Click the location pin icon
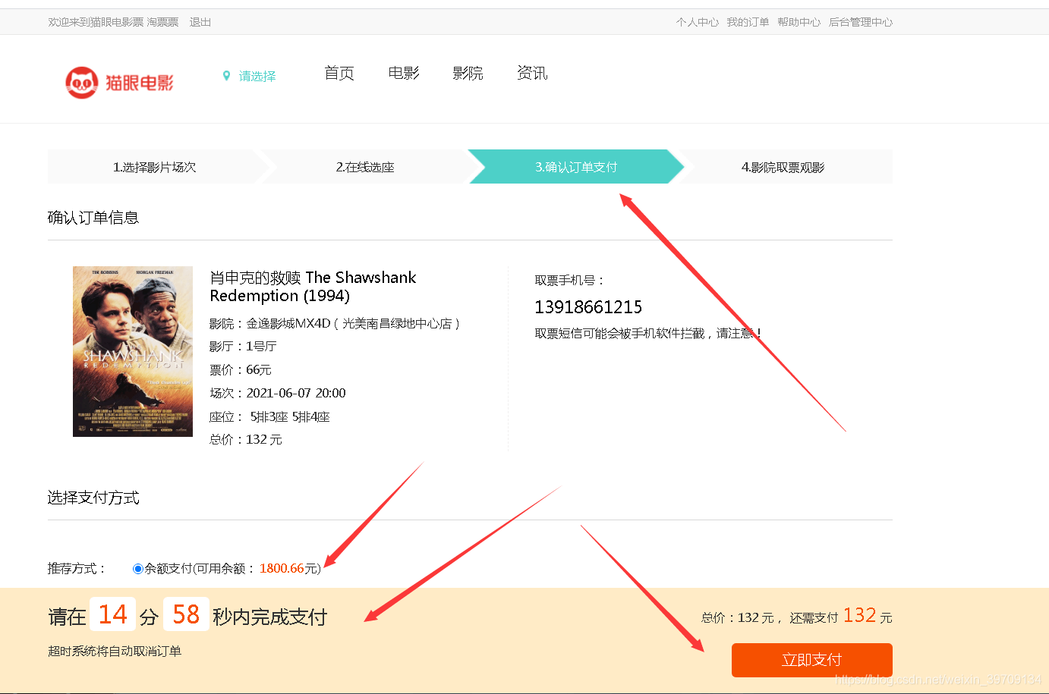1049x694 pixels. (x=226, y=76)
